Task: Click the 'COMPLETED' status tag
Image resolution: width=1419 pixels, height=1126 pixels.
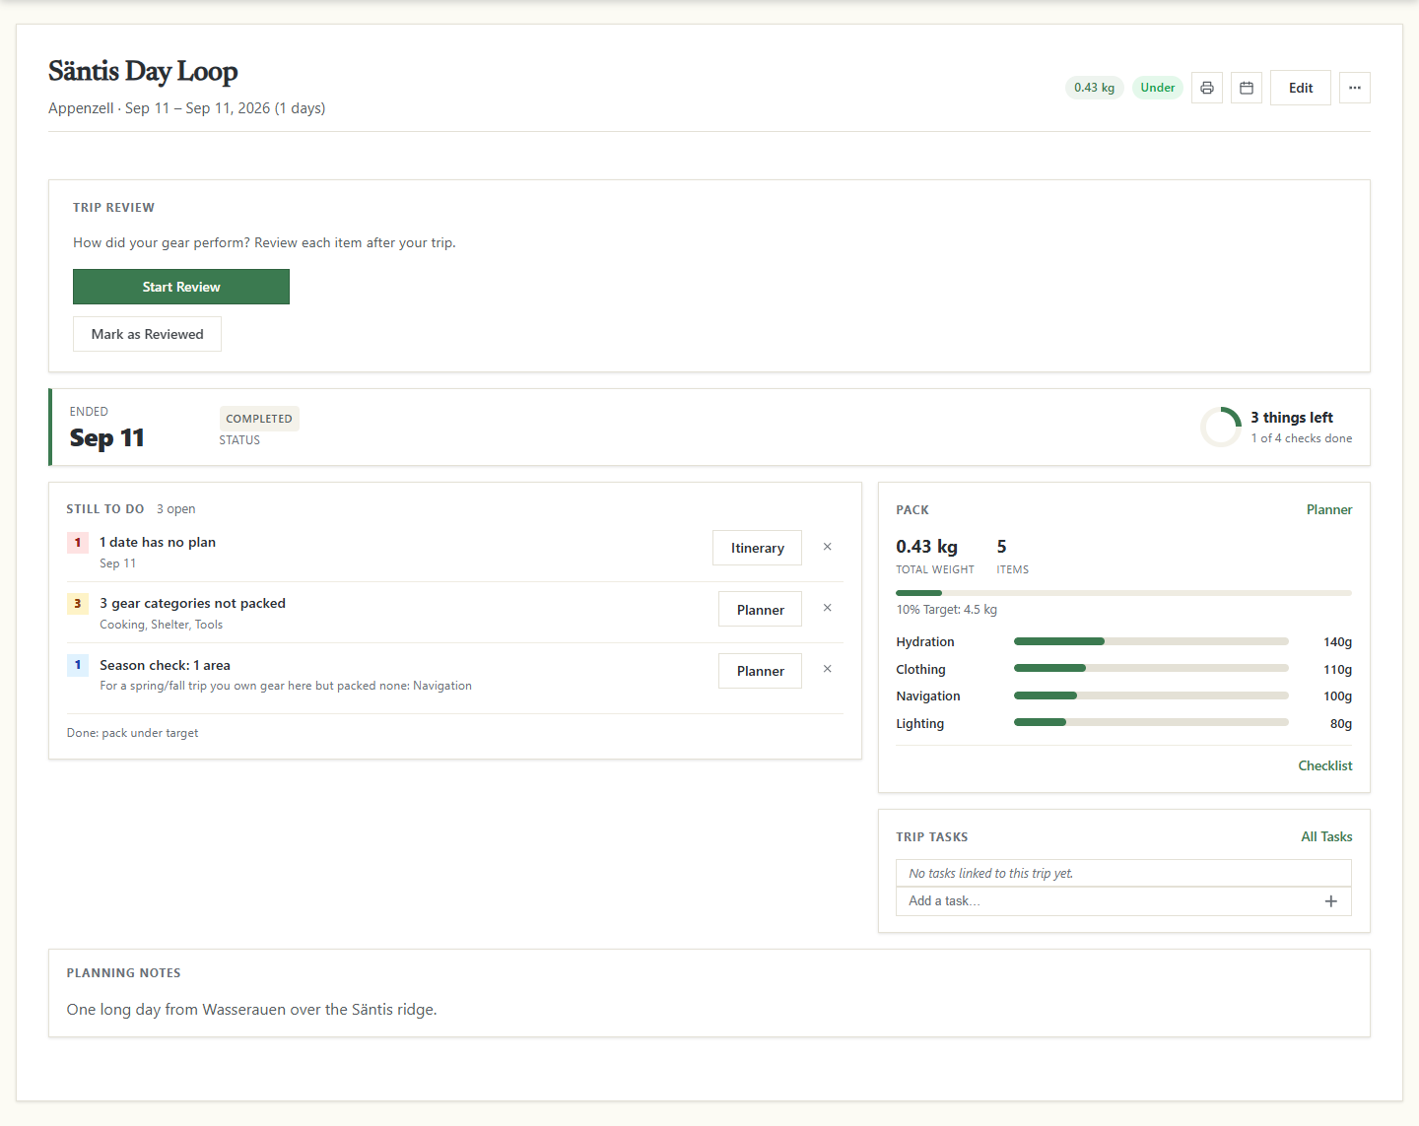Action: [259, 419]
